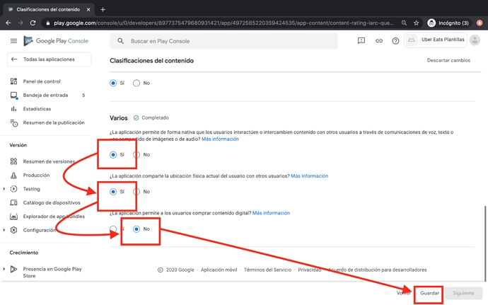Open Resumen de versiones page
This screenshot has height=305, width=488.
[x=48, y=161]
